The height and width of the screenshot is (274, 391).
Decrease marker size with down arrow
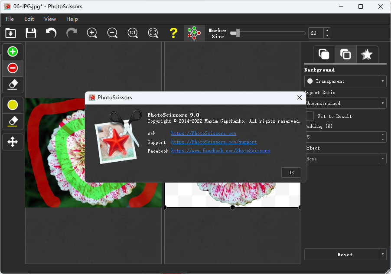[327, 36]
